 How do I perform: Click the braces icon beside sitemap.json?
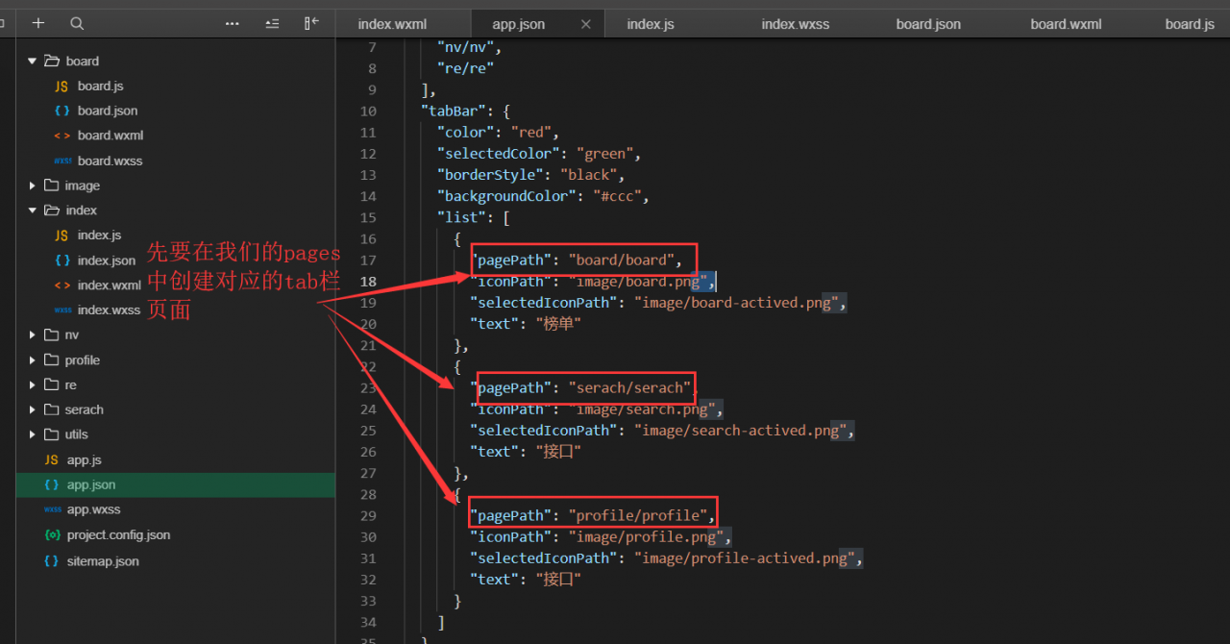(51, 559)
